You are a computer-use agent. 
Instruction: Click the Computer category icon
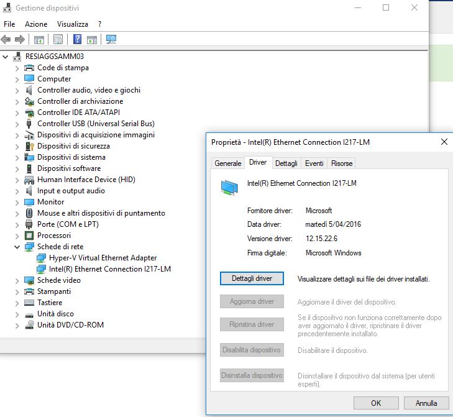point(29,79)
